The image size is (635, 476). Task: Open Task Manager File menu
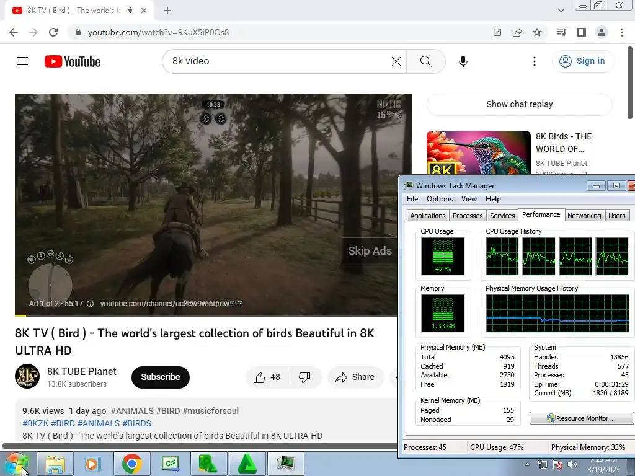coord(412,199)
